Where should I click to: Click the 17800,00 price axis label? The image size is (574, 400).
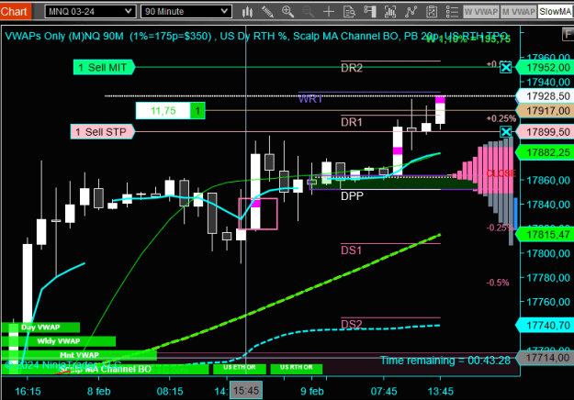548,253
